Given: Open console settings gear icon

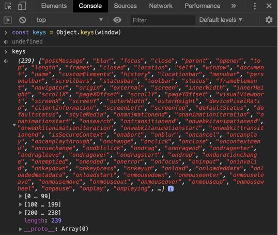Looking at the screenshot, I should 269,20.
